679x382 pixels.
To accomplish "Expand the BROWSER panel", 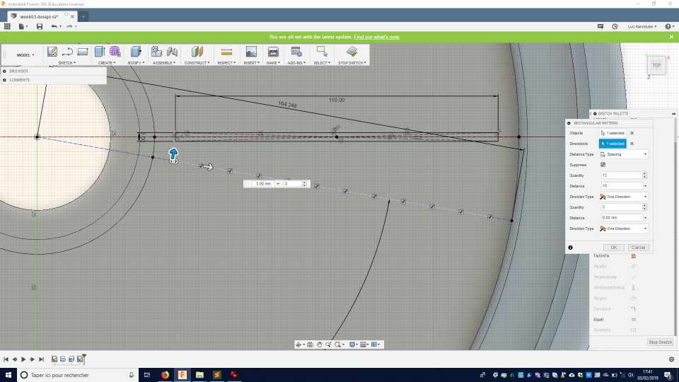I will (4, 71).
